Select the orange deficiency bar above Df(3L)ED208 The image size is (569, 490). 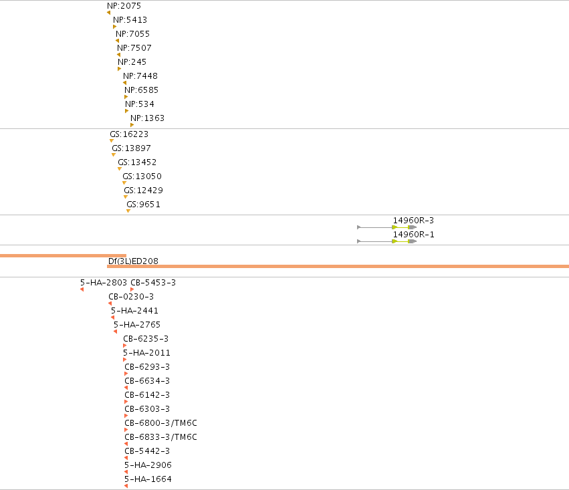pos(63,256)
